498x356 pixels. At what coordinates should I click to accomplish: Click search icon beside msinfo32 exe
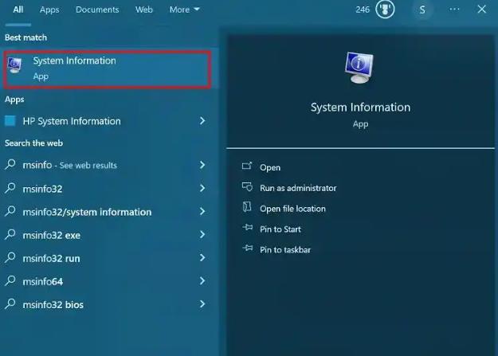click(x=10, y=234)
